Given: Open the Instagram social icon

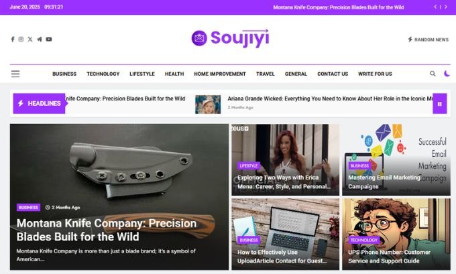Looking at the screenshot, I should [21, 40].
